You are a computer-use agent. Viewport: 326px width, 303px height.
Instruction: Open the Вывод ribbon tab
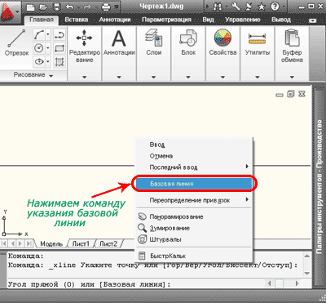281,20
